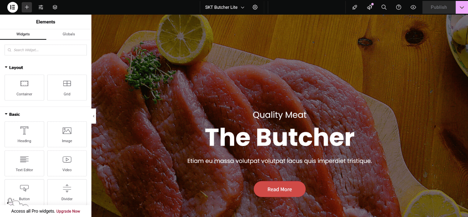This screenshot has width=468, height=217.
Task: Expand the Publish options arrow
Action: (462, 7)
